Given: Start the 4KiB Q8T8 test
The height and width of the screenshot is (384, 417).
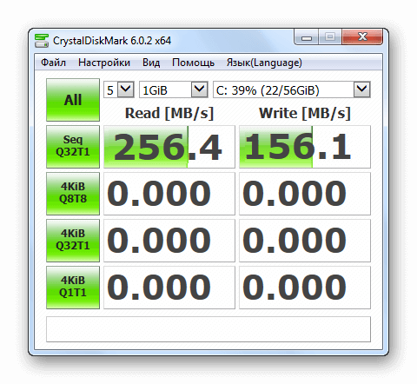Looking at the screenshot, I should pyautogui.click(x=73, y=194).
